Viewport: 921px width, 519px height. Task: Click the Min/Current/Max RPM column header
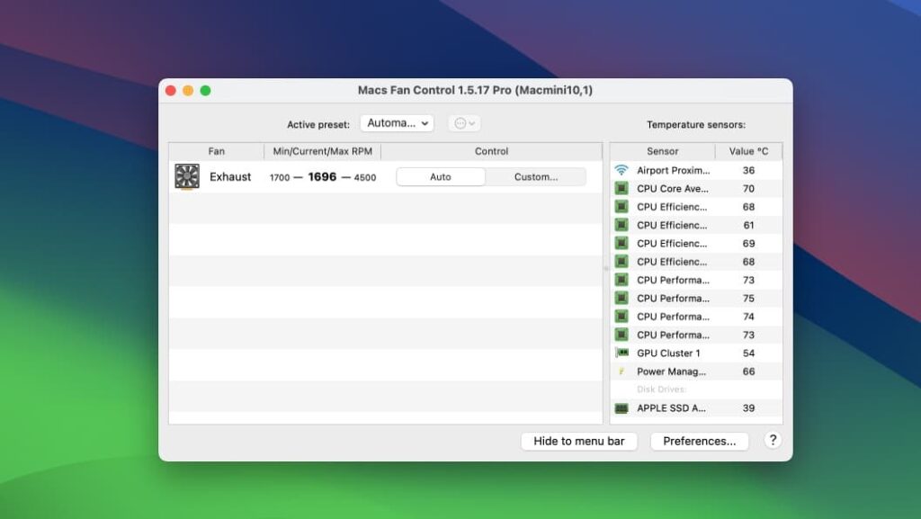323,150
